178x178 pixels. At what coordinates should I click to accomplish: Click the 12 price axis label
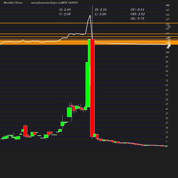coord(167,137)
